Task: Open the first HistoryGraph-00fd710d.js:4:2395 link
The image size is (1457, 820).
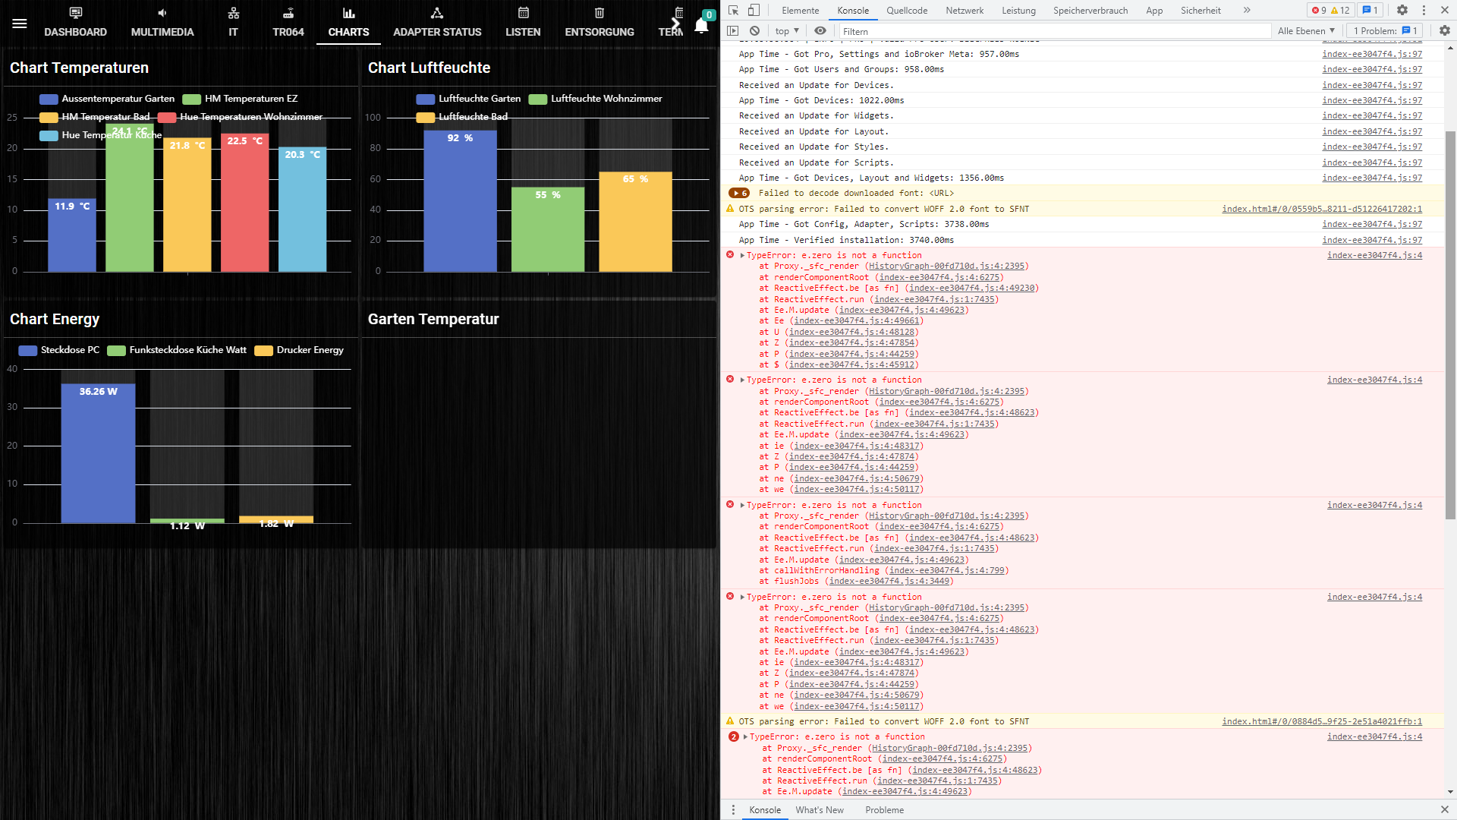Action: 947,266
